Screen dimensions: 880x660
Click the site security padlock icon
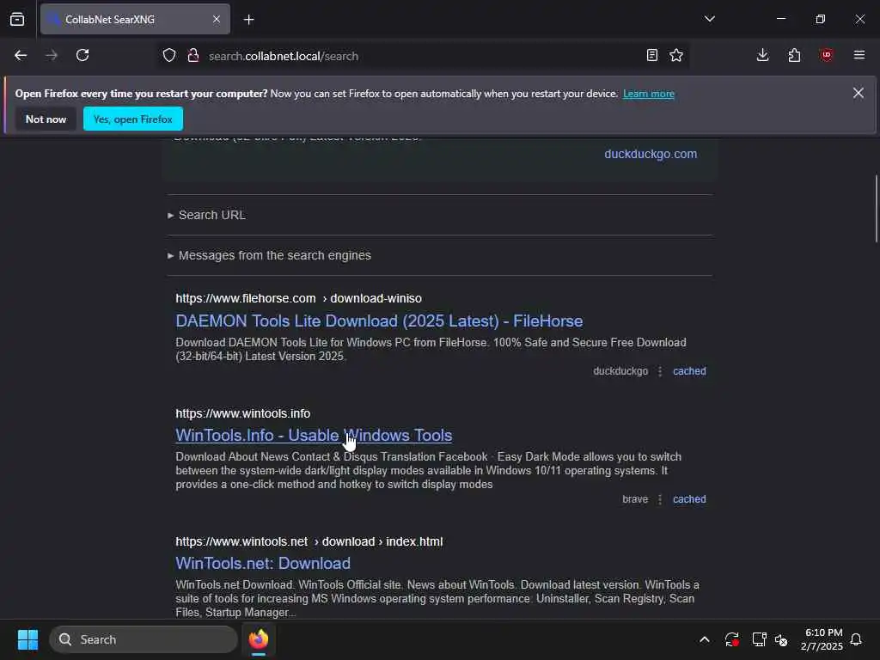click(x=193, y=56)
